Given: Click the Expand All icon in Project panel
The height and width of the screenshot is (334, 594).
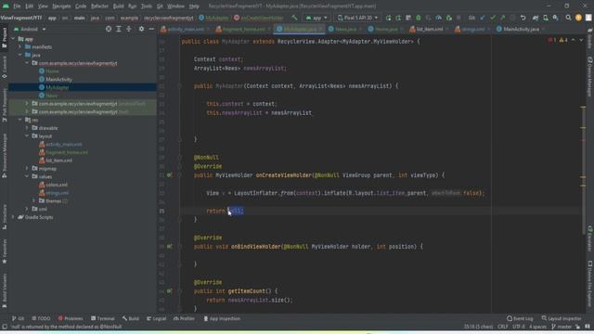Looking at the screenshot, I should point(119,29).
